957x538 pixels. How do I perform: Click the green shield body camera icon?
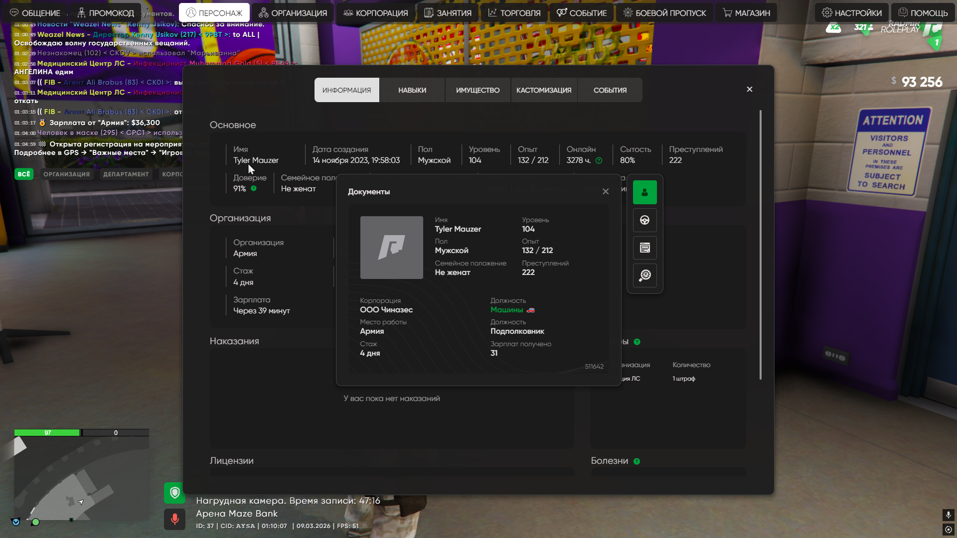point(174,493)
